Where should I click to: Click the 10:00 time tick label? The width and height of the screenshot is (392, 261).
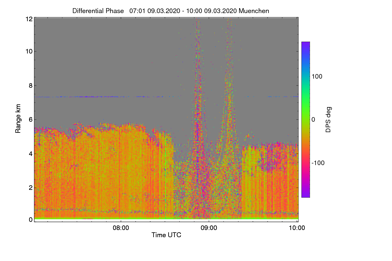pos(297,228)
